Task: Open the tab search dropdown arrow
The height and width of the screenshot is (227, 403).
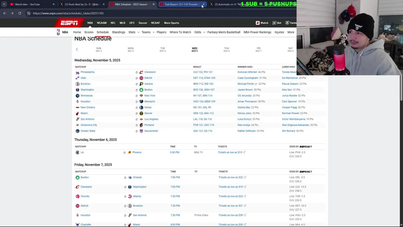Action: tap(4, 4)
